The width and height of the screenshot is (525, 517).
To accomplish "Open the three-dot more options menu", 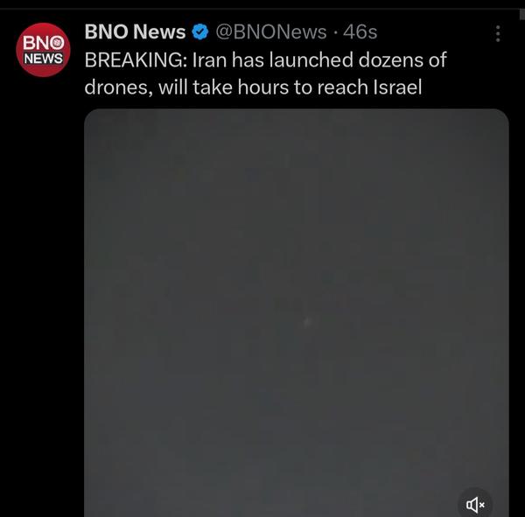I will [498, 33].
